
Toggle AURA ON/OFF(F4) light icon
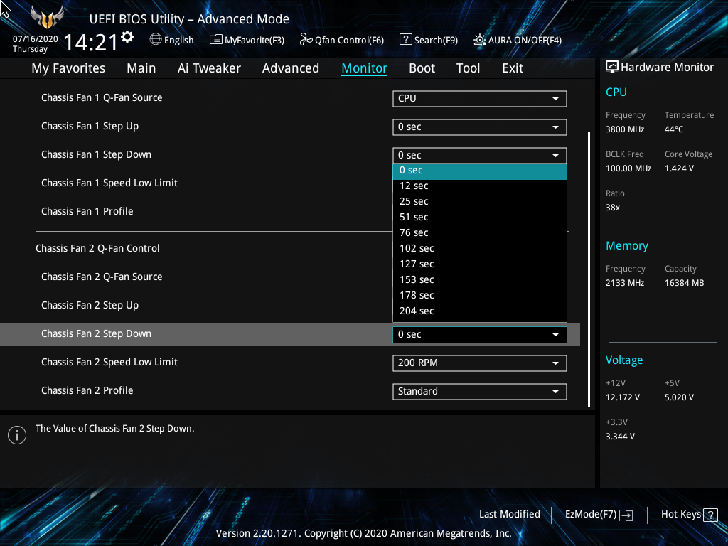[x=480, y=40]
